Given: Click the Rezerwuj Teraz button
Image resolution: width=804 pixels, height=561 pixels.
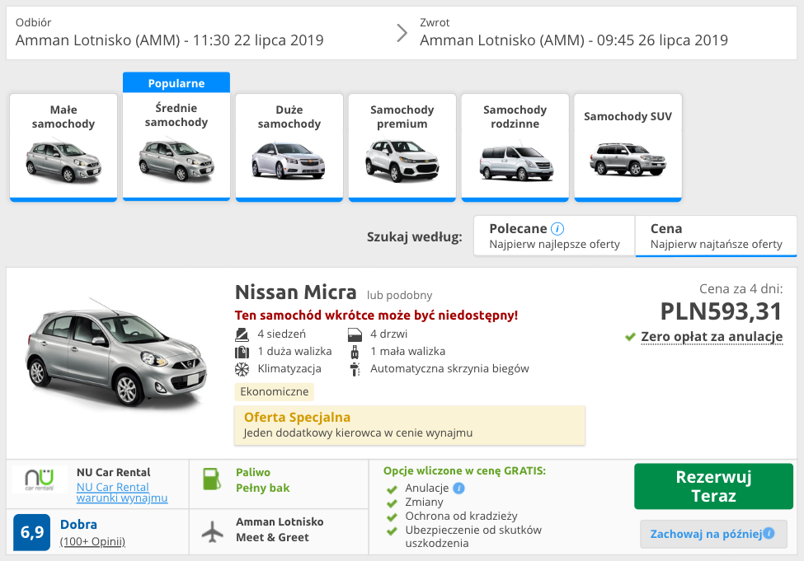Looking at the screenshot, I should (x=713, y=486).
